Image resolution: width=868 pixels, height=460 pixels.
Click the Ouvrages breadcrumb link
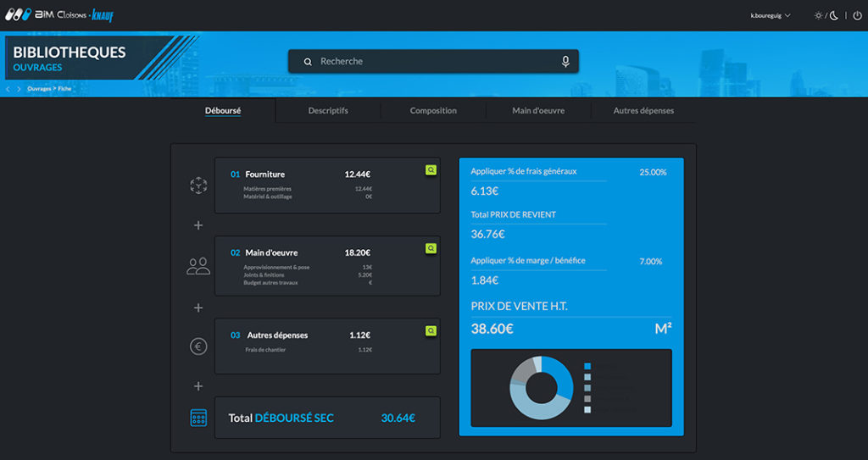pos(39,89)
